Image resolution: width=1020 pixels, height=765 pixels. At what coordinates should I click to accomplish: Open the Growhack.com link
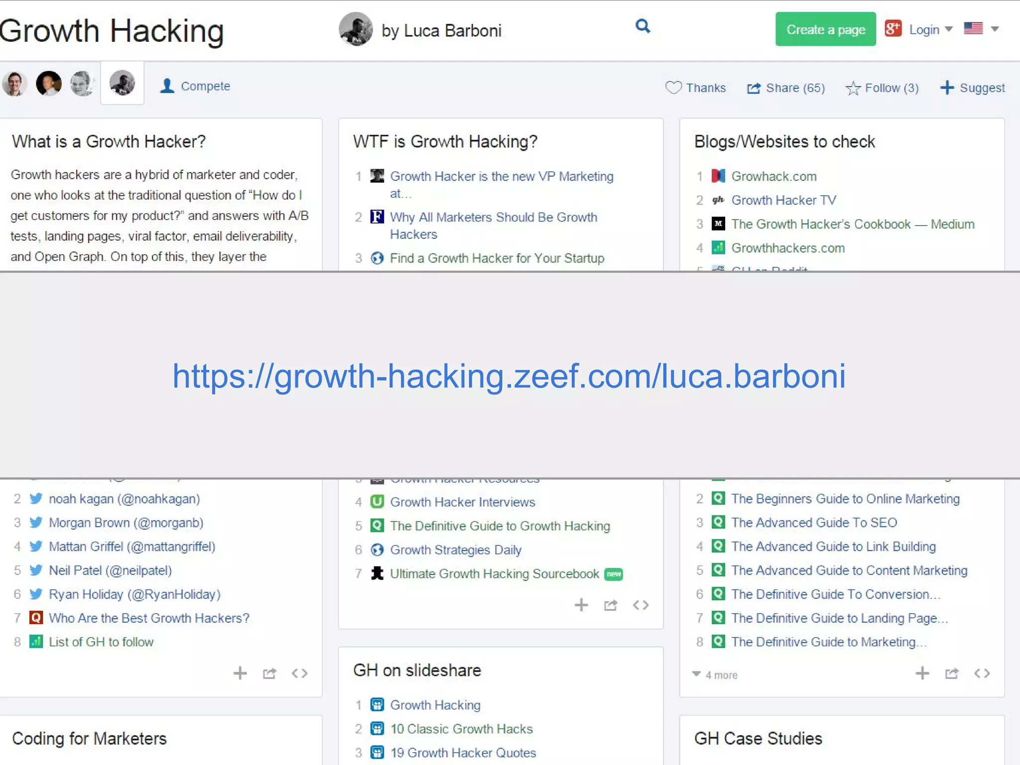(x=774, y=176)
